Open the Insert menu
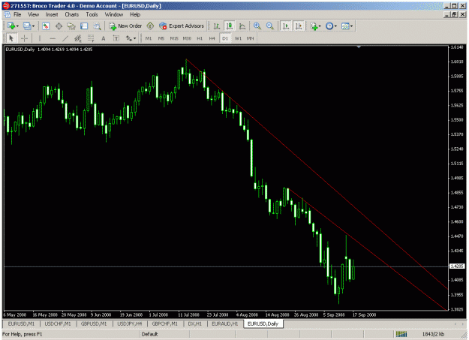The width and height of the screenshot is (469, 340). click(52, 14)
